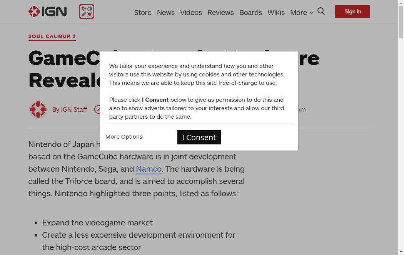Click the By IGN Staff author link
The height and width of the screenshot is (255, 404).
(70, 110)
